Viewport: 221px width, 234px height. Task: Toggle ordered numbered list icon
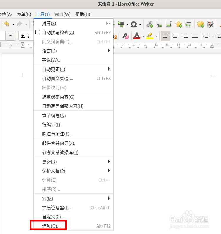coord(218,36)
